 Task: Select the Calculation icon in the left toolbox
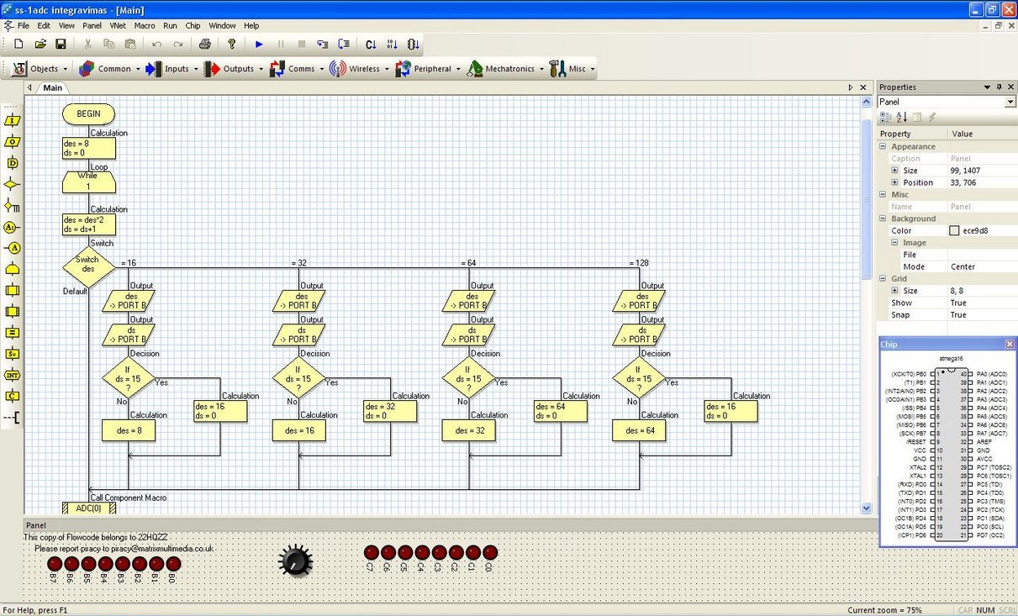click(11, 332)
